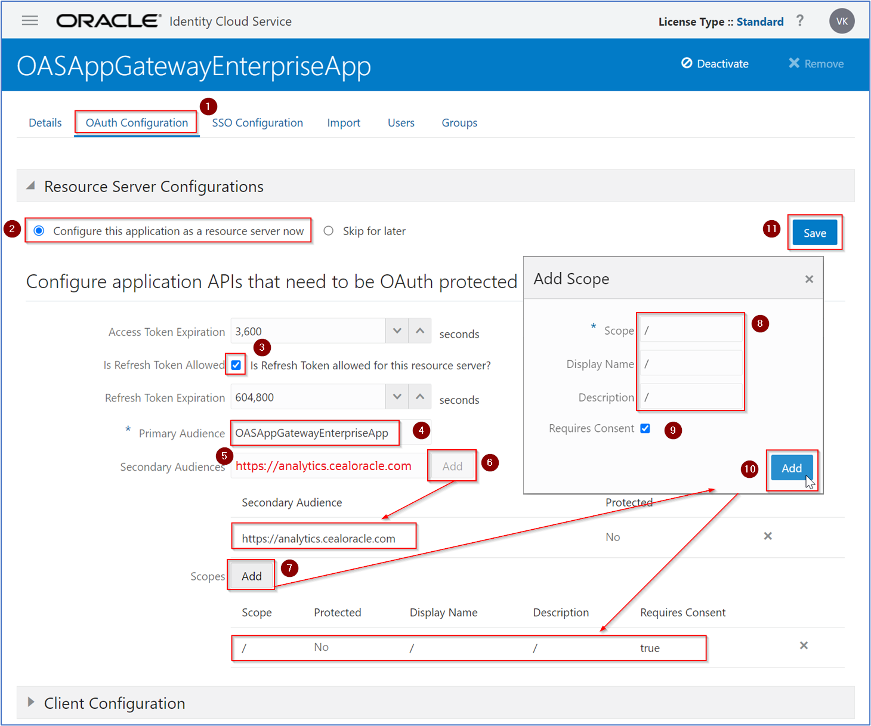Viewport: 871px width, 726px height.
Task: Click Remove application button
Action: (x=816, y=64)
